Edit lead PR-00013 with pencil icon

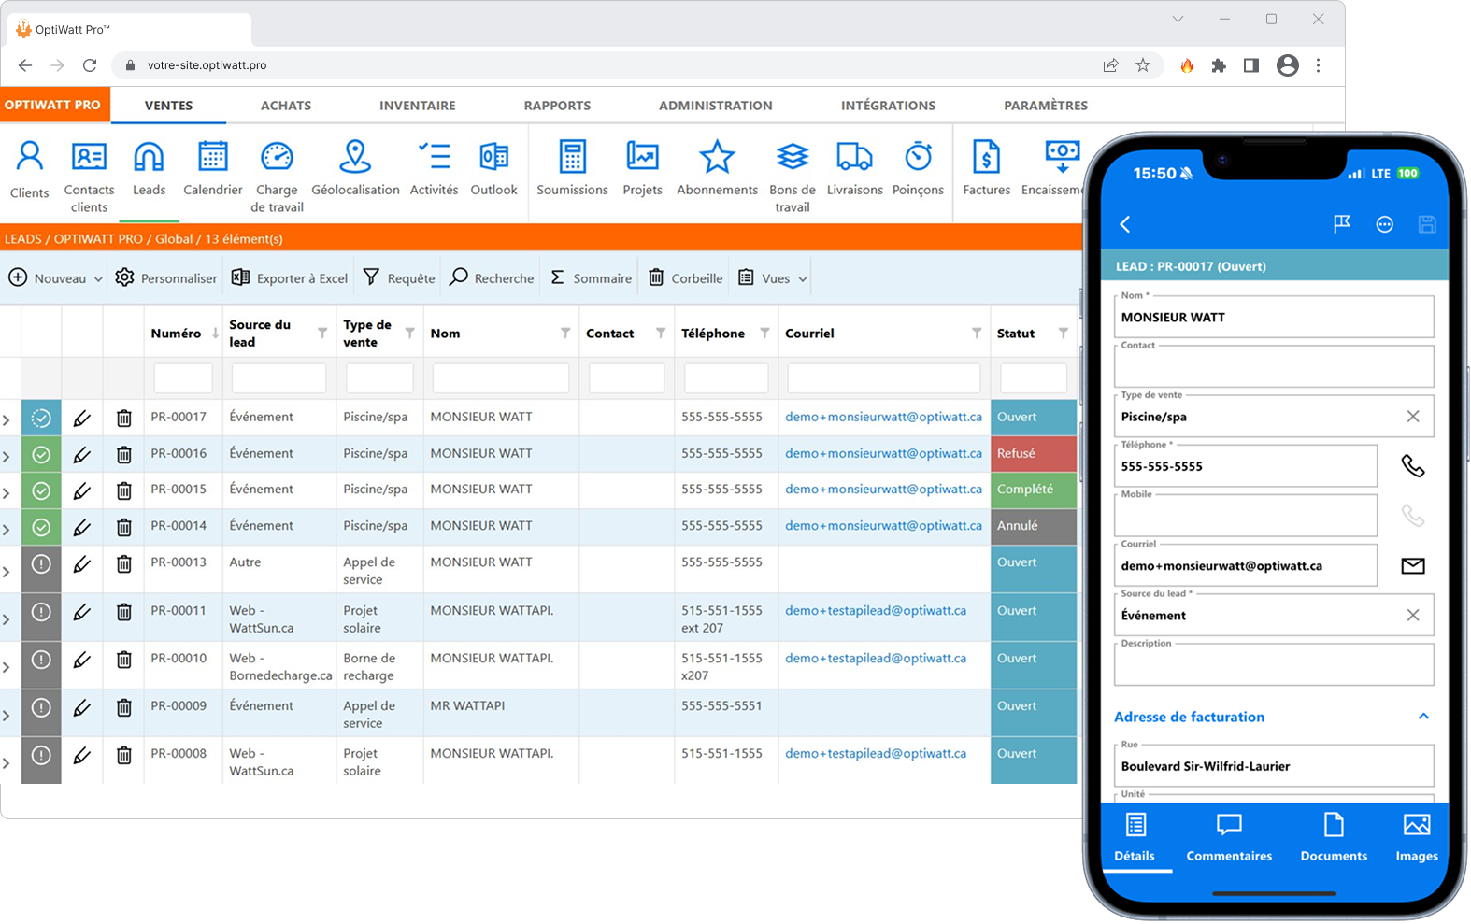(x=82, y=563)
